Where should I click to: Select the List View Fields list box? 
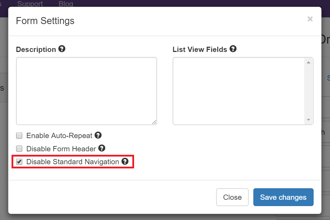click(x=239, y=91)
